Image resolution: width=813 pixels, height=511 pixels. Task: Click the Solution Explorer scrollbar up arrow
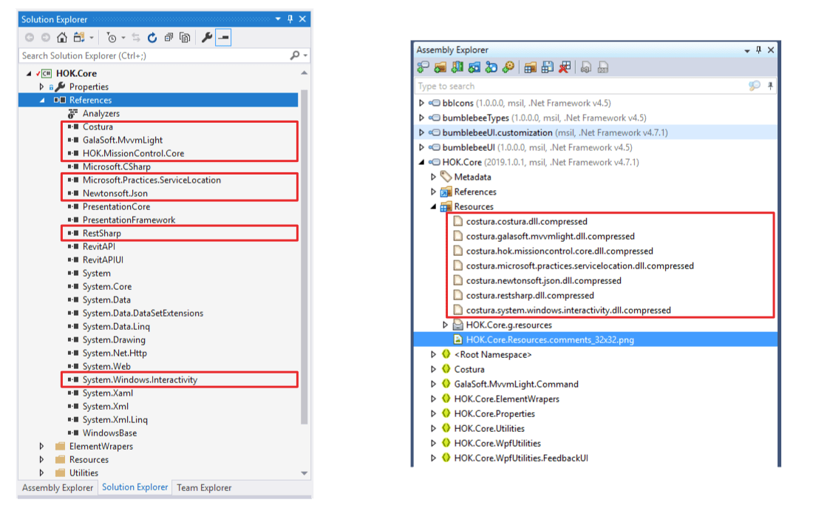point(305,73)
